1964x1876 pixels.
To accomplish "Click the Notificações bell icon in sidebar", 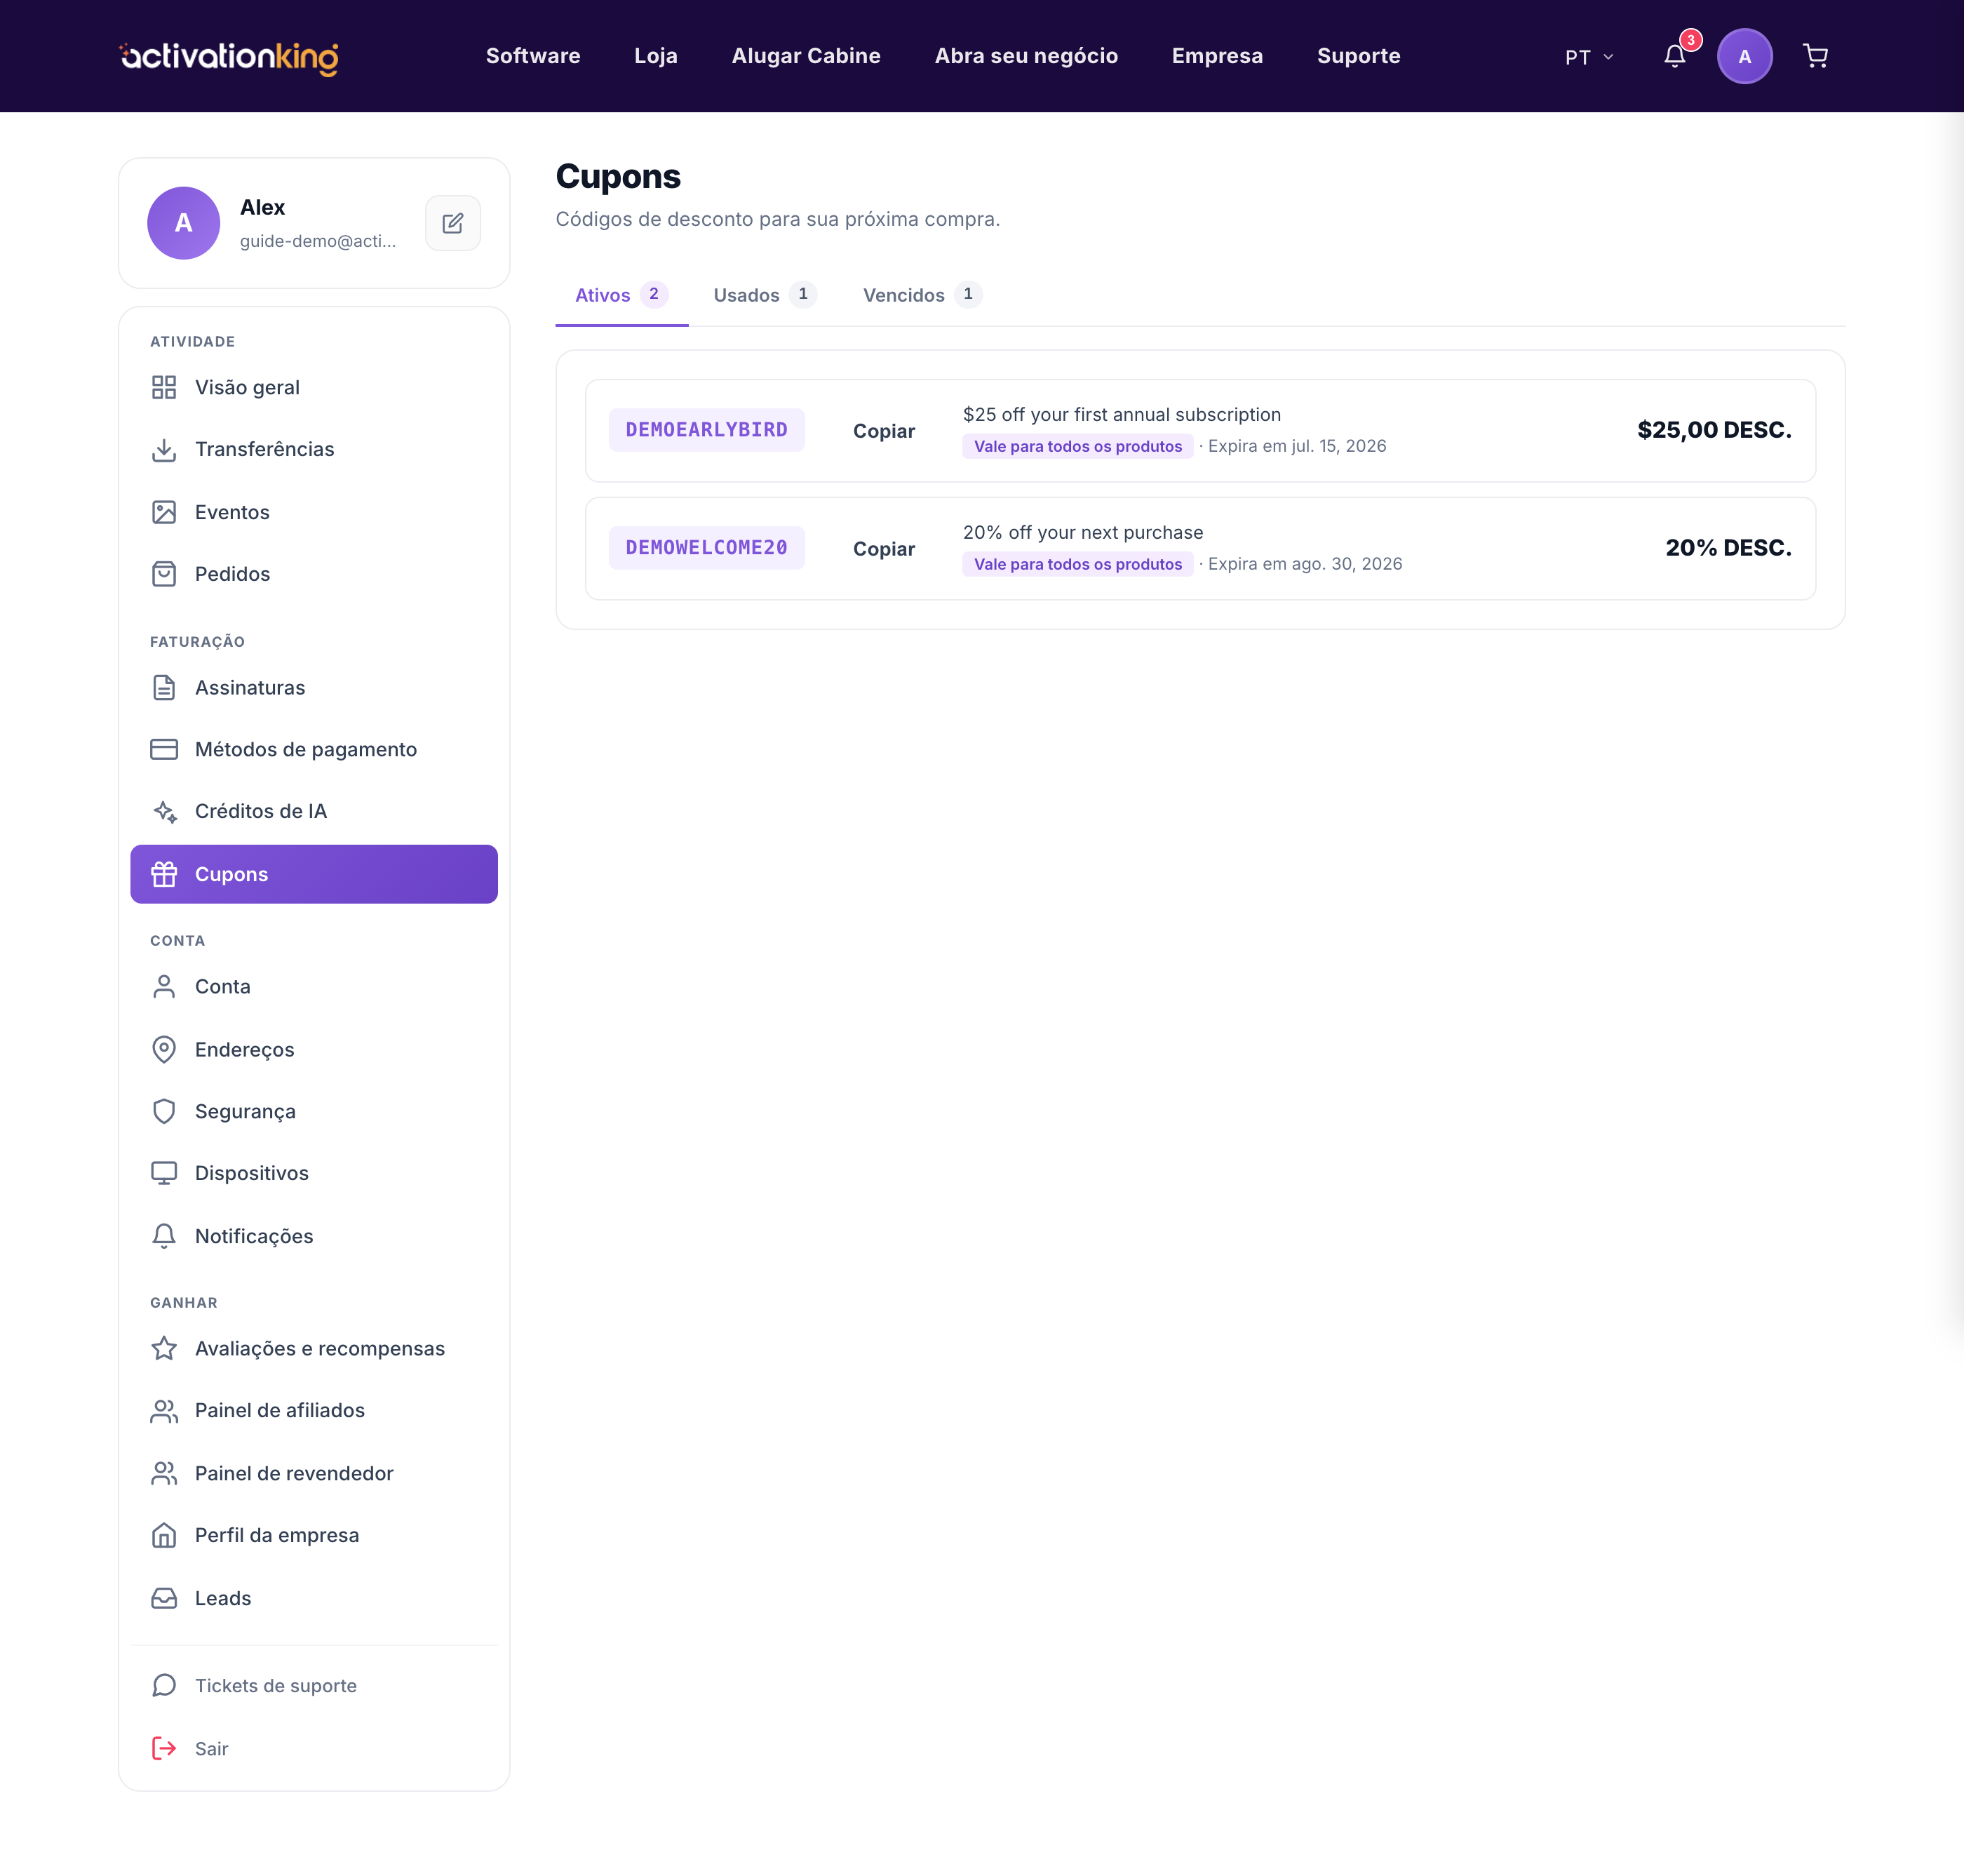I will (164, 1236).
